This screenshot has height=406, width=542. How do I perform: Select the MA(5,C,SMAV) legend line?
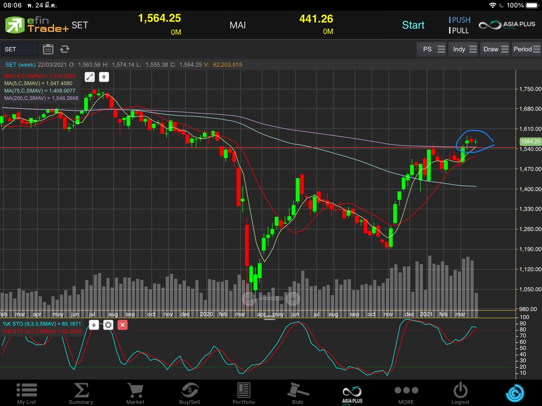(x=38, y=83)
